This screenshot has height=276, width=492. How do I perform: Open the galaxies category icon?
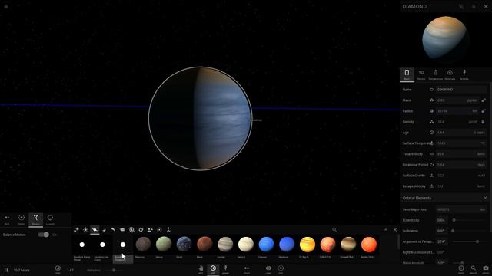tap(76, 230)
